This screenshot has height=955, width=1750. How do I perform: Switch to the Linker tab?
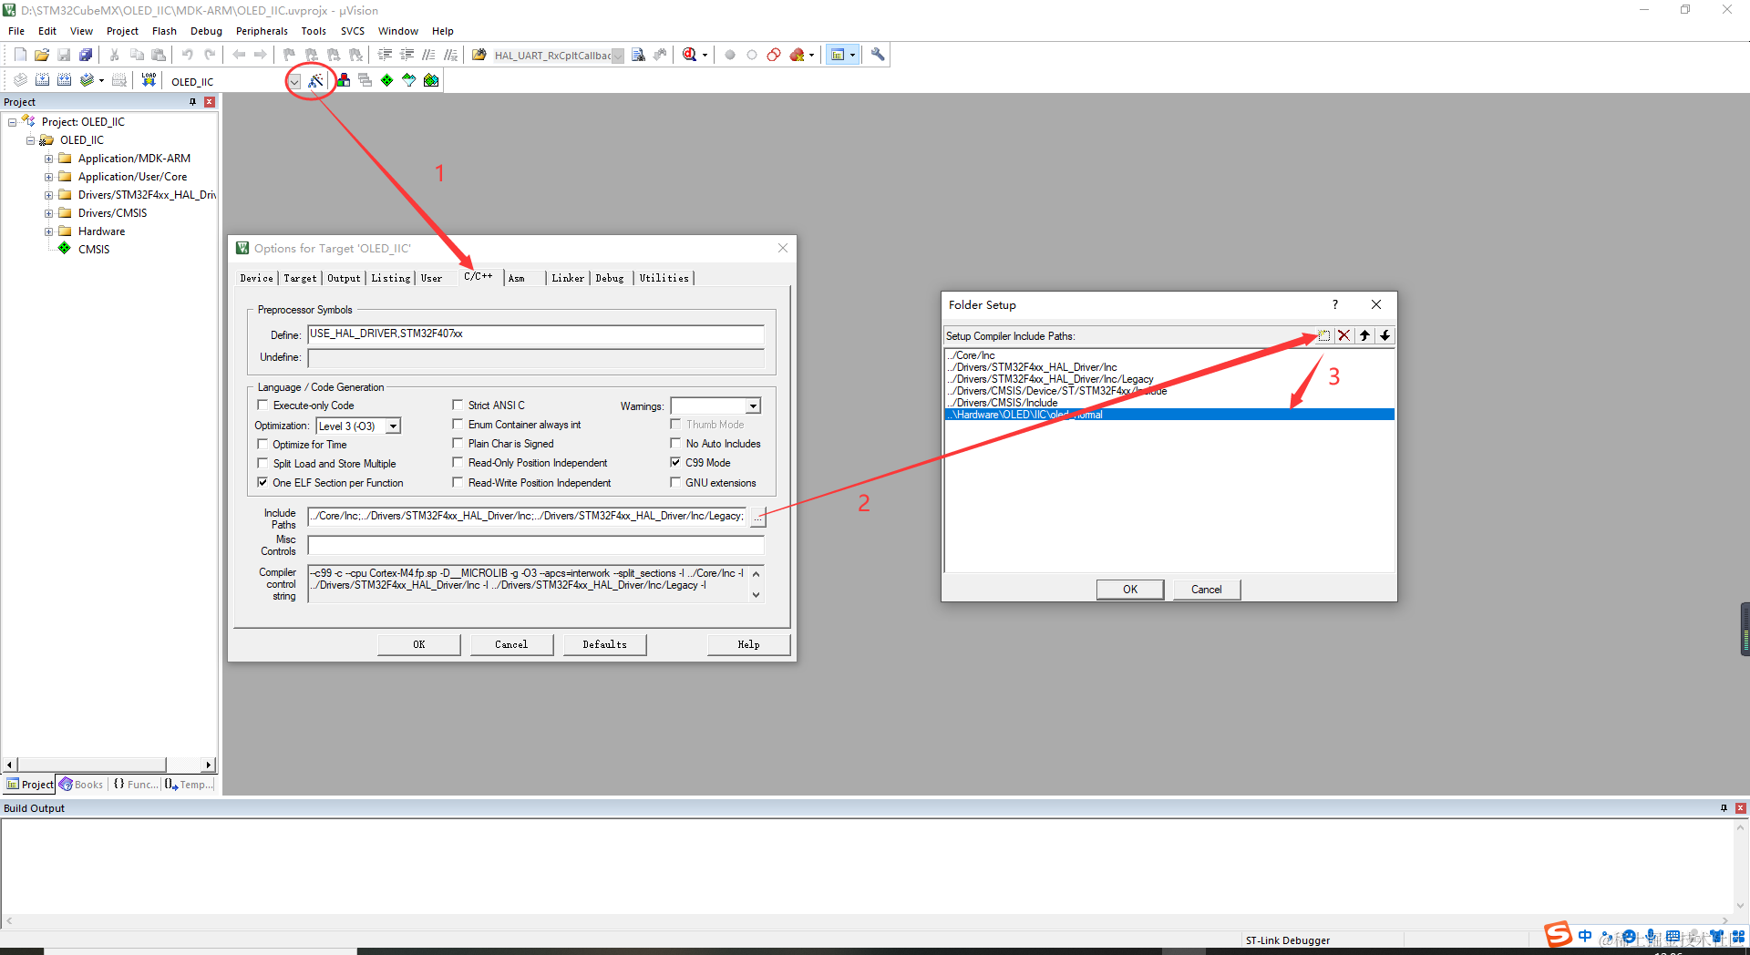point(568,278)
